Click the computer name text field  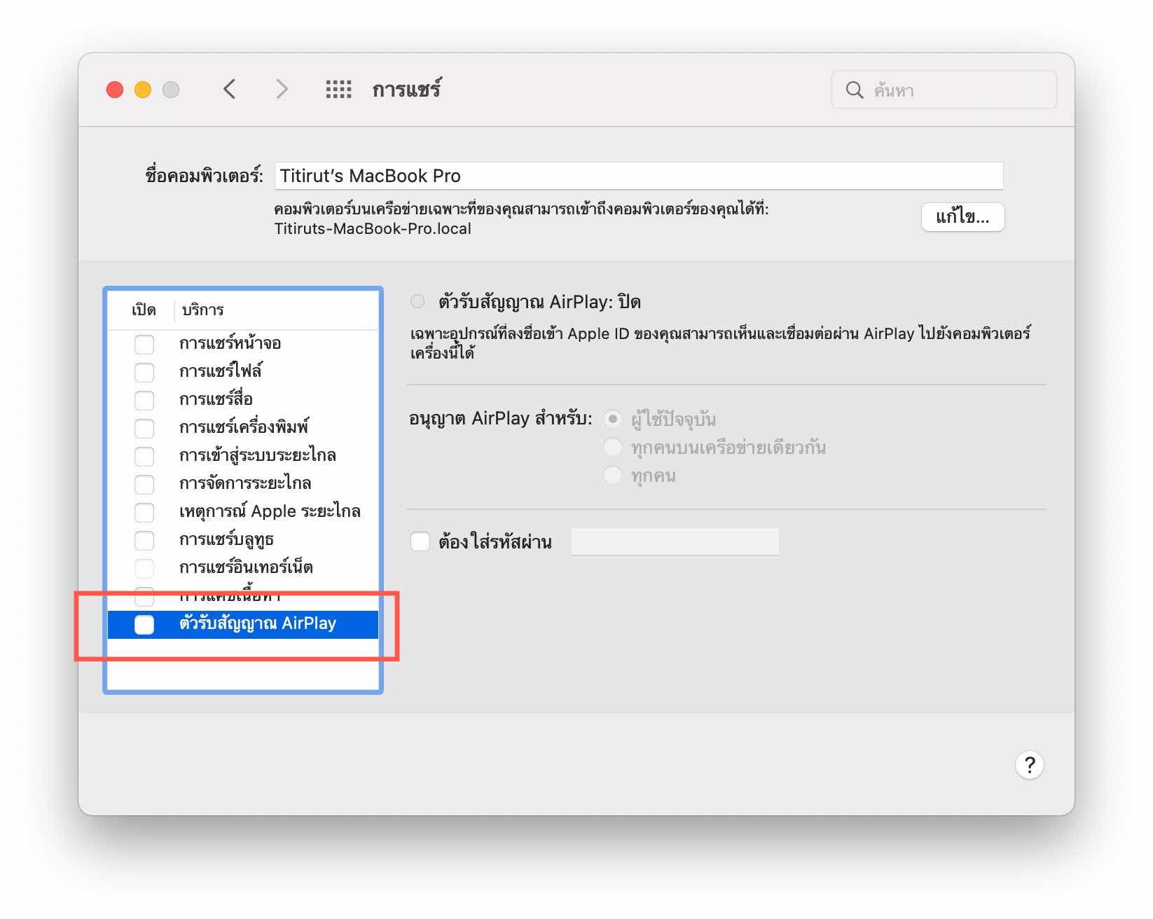point(638,176)
